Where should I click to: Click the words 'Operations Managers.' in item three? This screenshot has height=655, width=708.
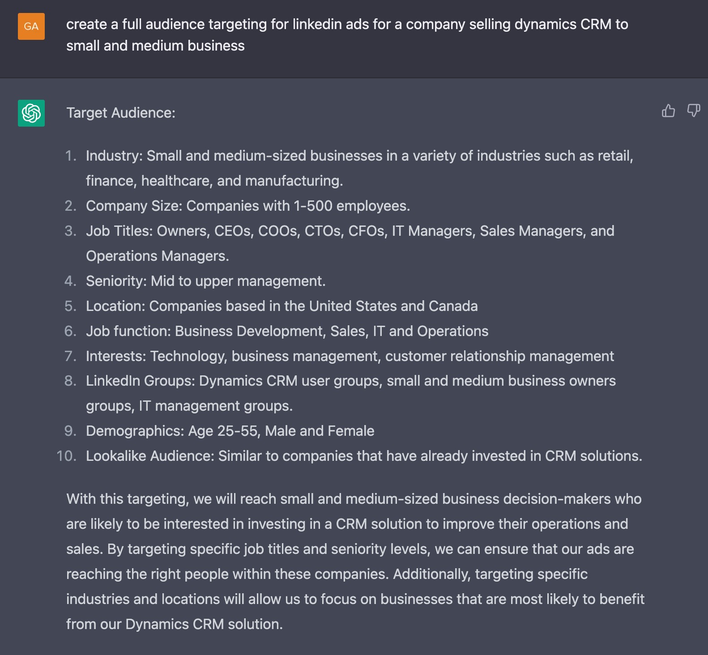(x=158, y=256)
